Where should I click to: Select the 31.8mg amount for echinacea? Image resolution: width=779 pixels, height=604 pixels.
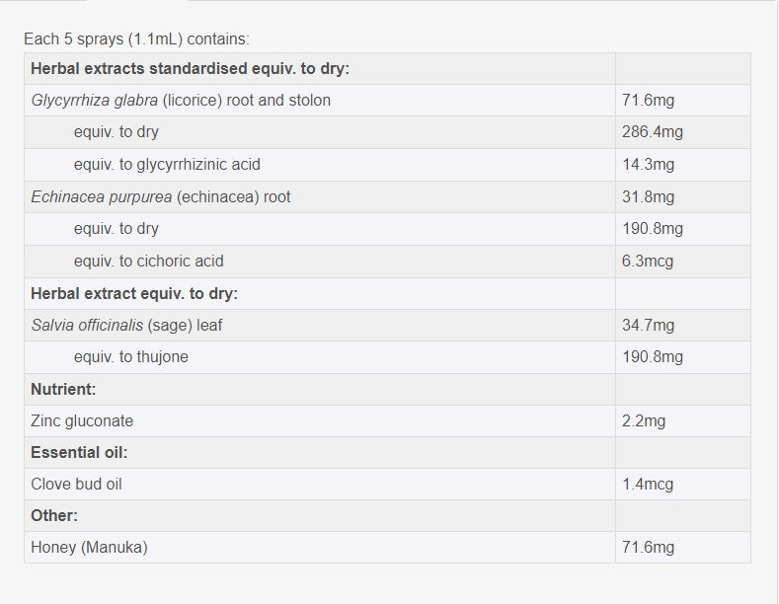click(x=649, y=196)
